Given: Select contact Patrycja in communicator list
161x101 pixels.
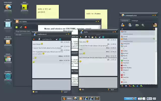Looking at the screenshot, I should point(138,60).
